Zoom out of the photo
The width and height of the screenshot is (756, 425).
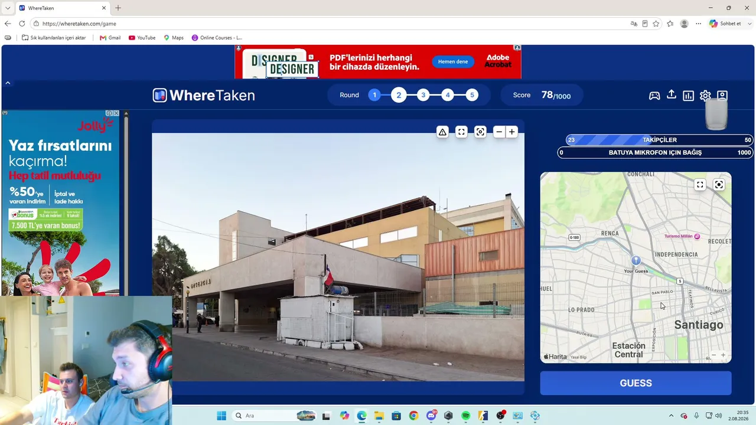(499, 132)
